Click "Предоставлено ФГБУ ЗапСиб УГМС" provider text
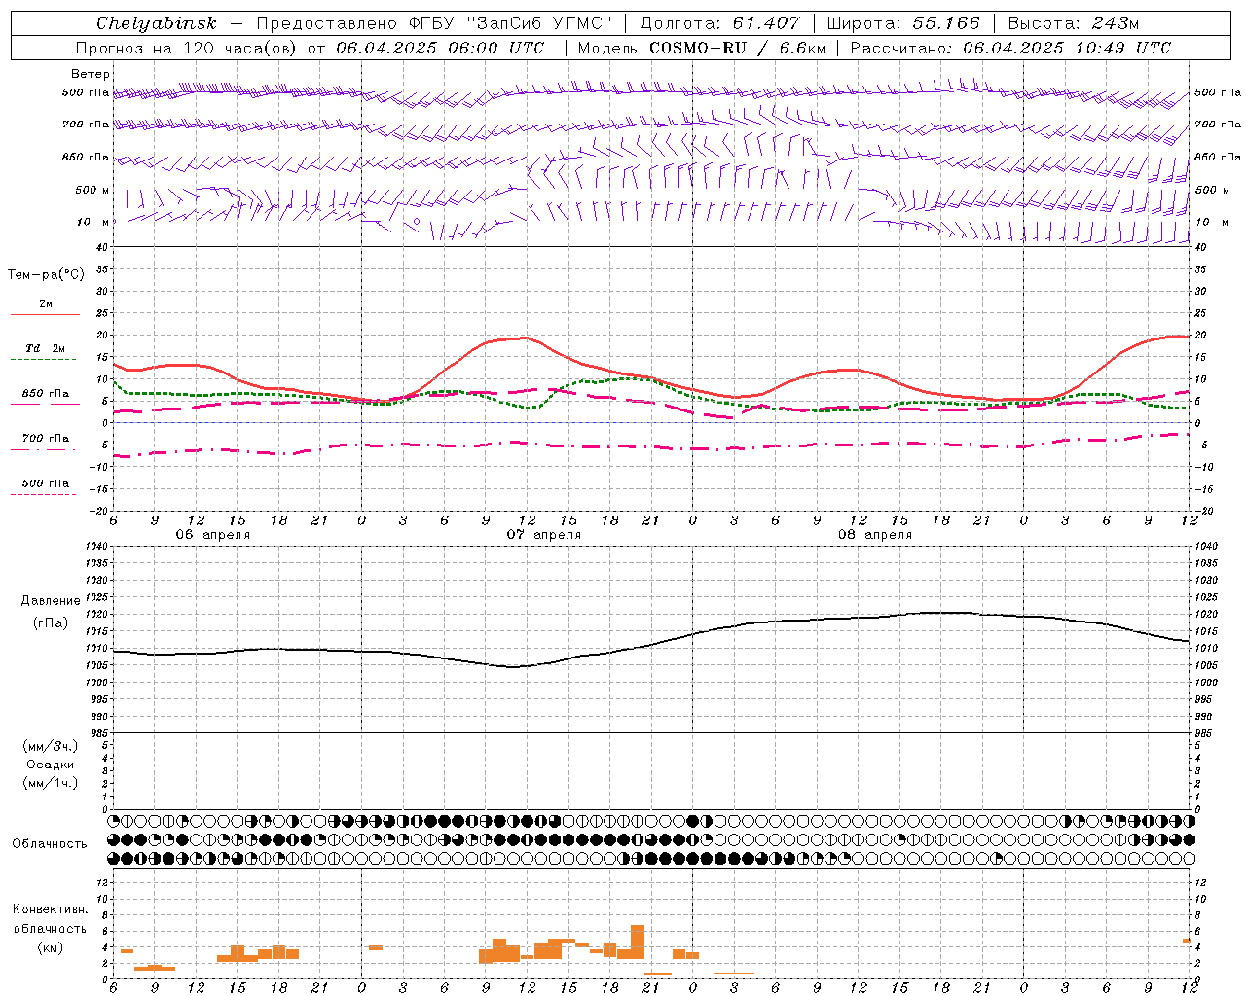The image size is (1246, 996). point(432,23)
